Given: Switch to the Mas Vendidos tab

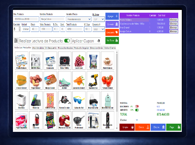Looking at the screenshot, I should (x=38, y=48).
